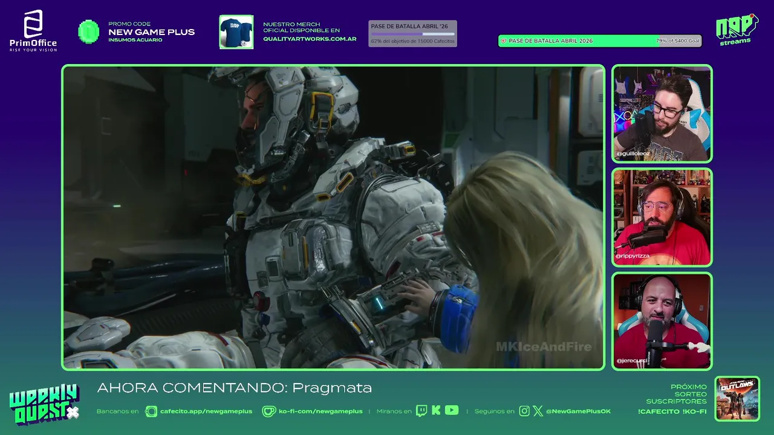Click the Weekly Quest logo

pos(44,404)
